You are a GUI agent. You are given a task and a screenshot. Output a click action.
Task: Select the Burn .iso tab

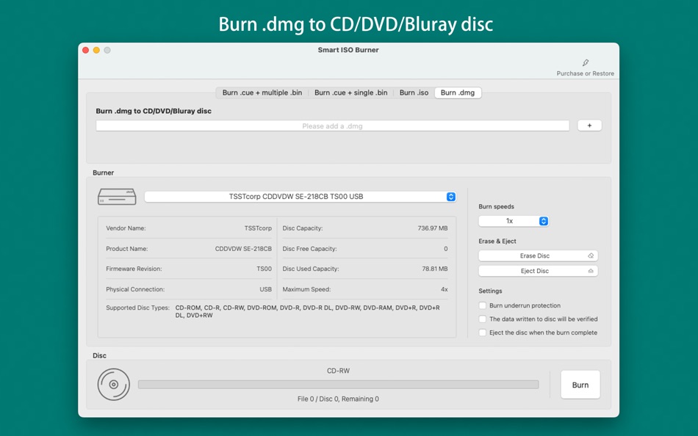(414, 92)
